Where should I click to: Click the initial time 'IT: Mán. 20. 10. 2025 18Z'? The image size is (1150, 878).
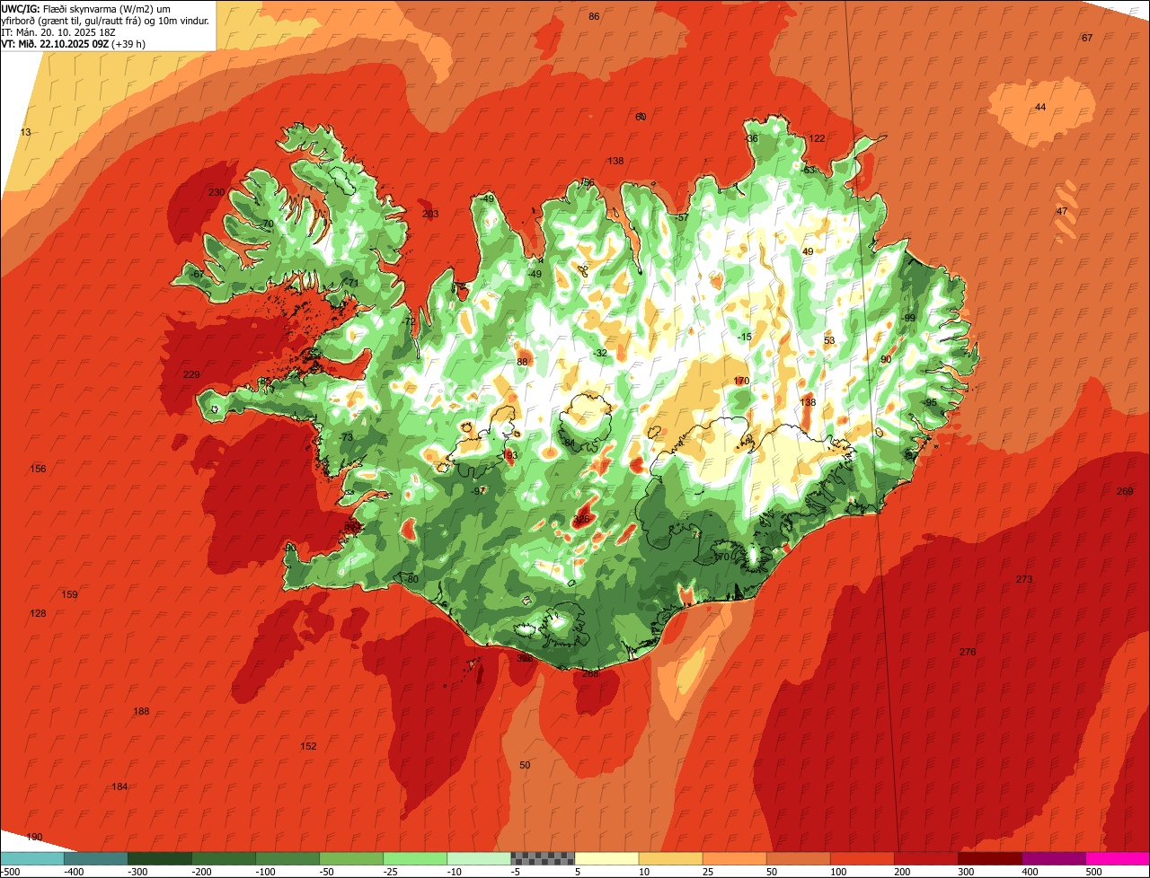click(60, 31)
